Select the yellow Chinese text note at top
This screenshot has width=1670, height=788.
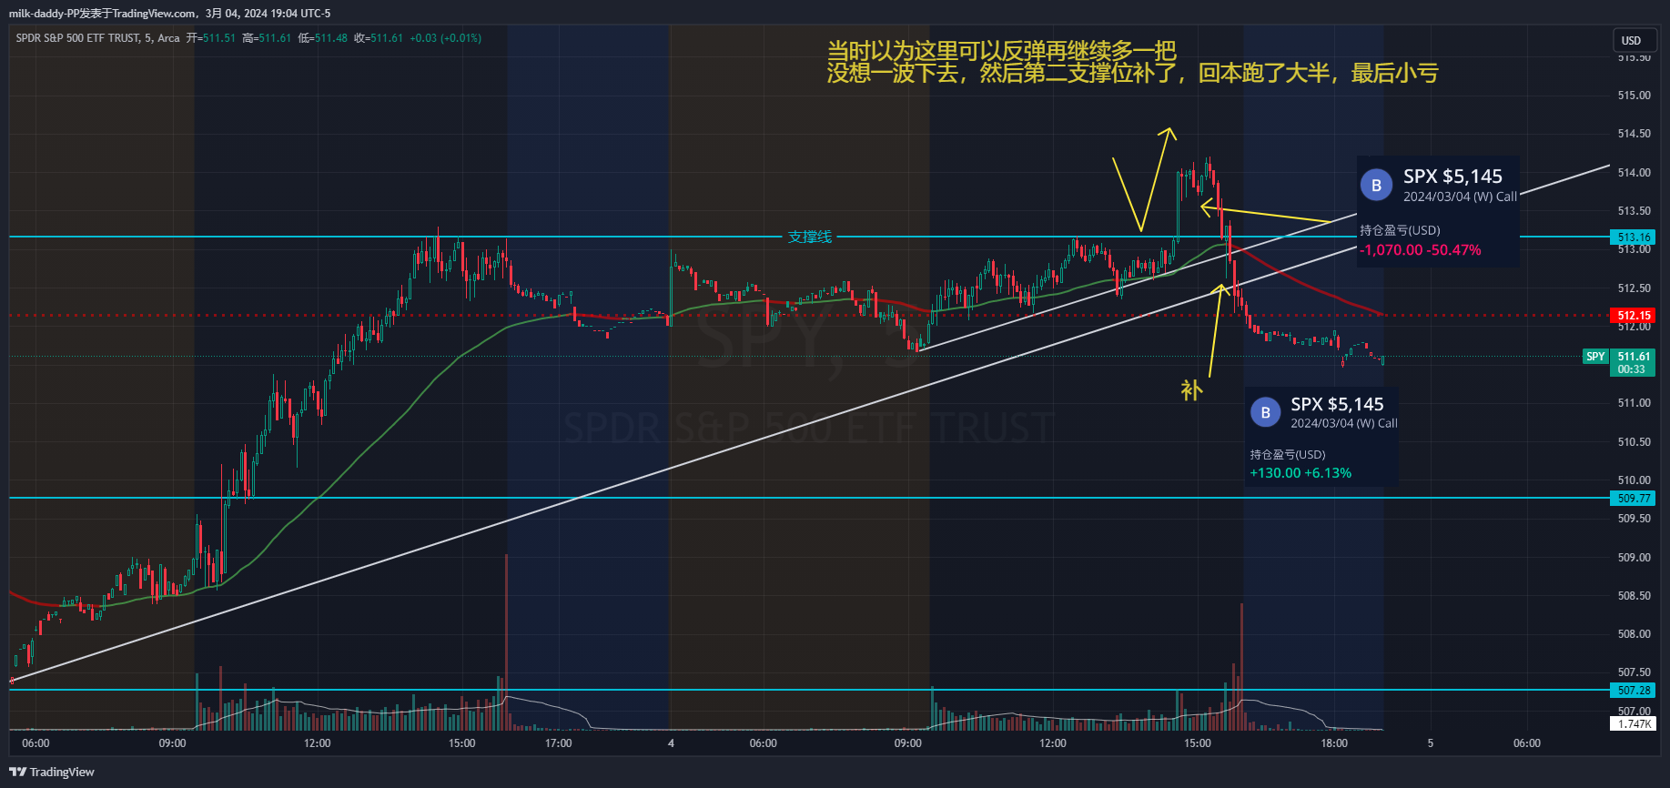pyautogui.click(x=1131, y=62)
